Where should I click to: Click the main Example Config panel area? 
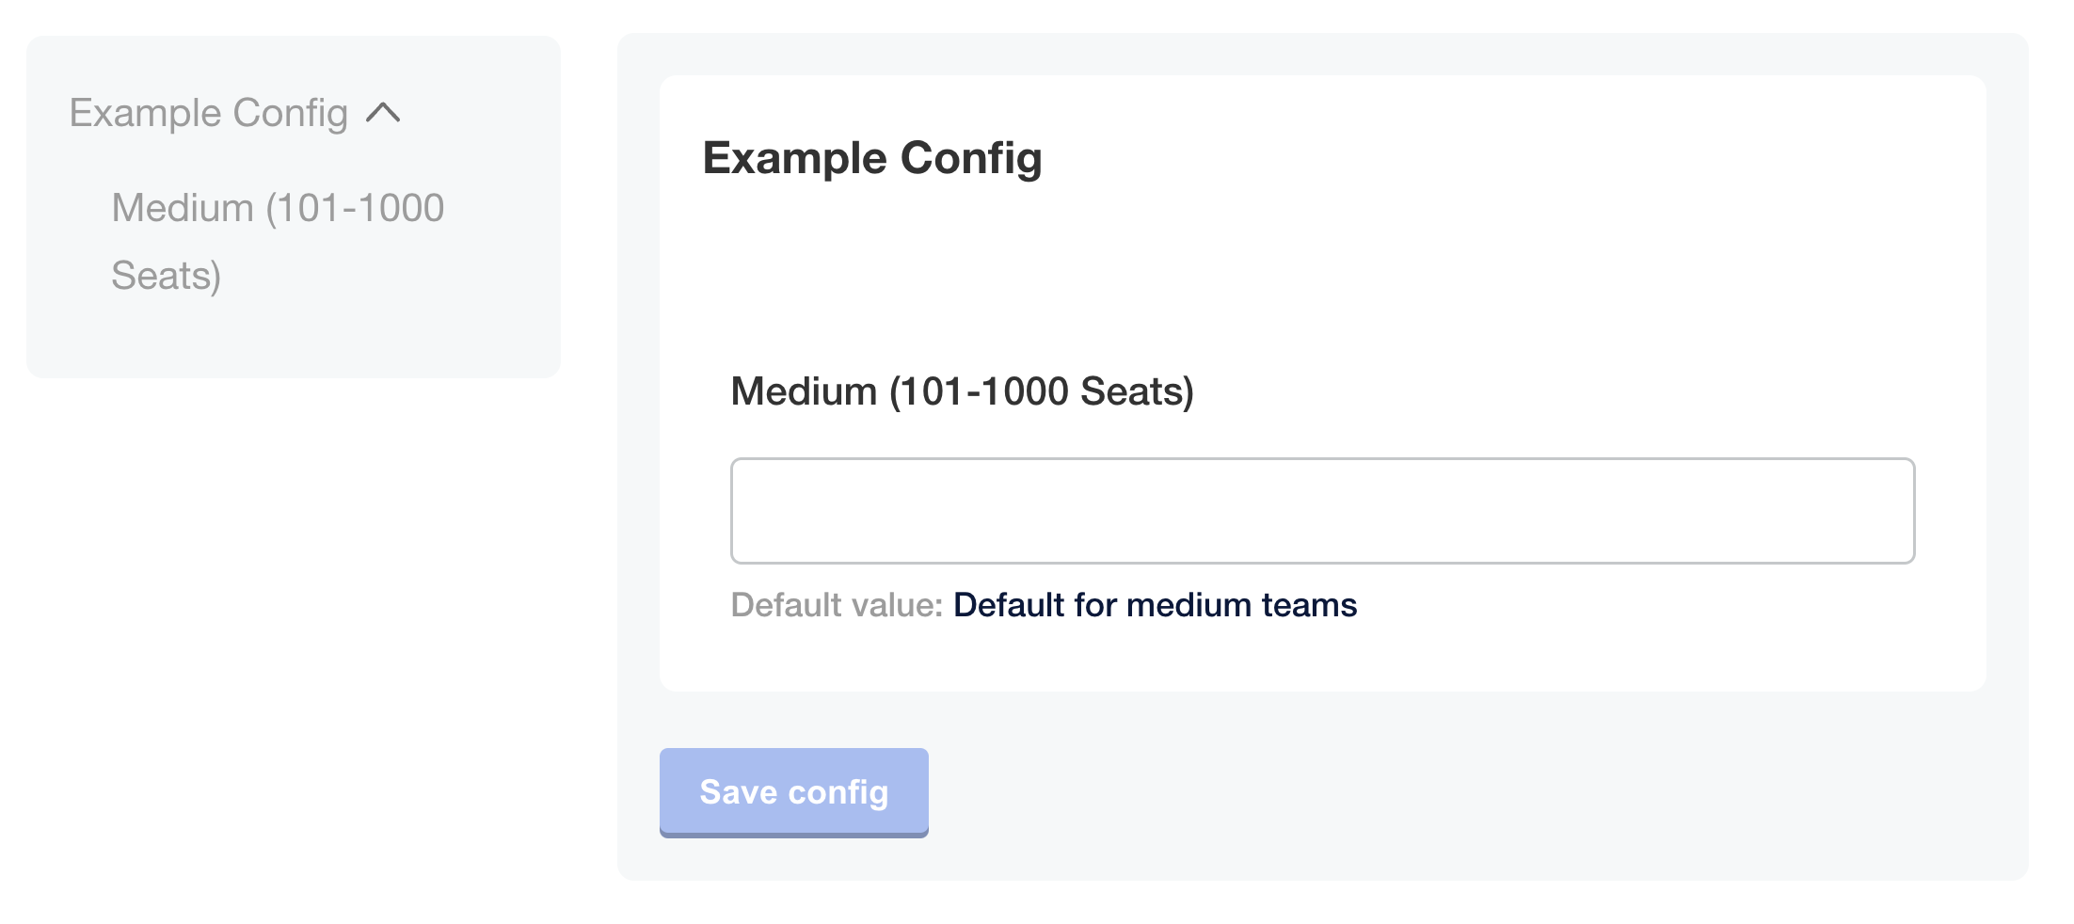(1317, 282)
